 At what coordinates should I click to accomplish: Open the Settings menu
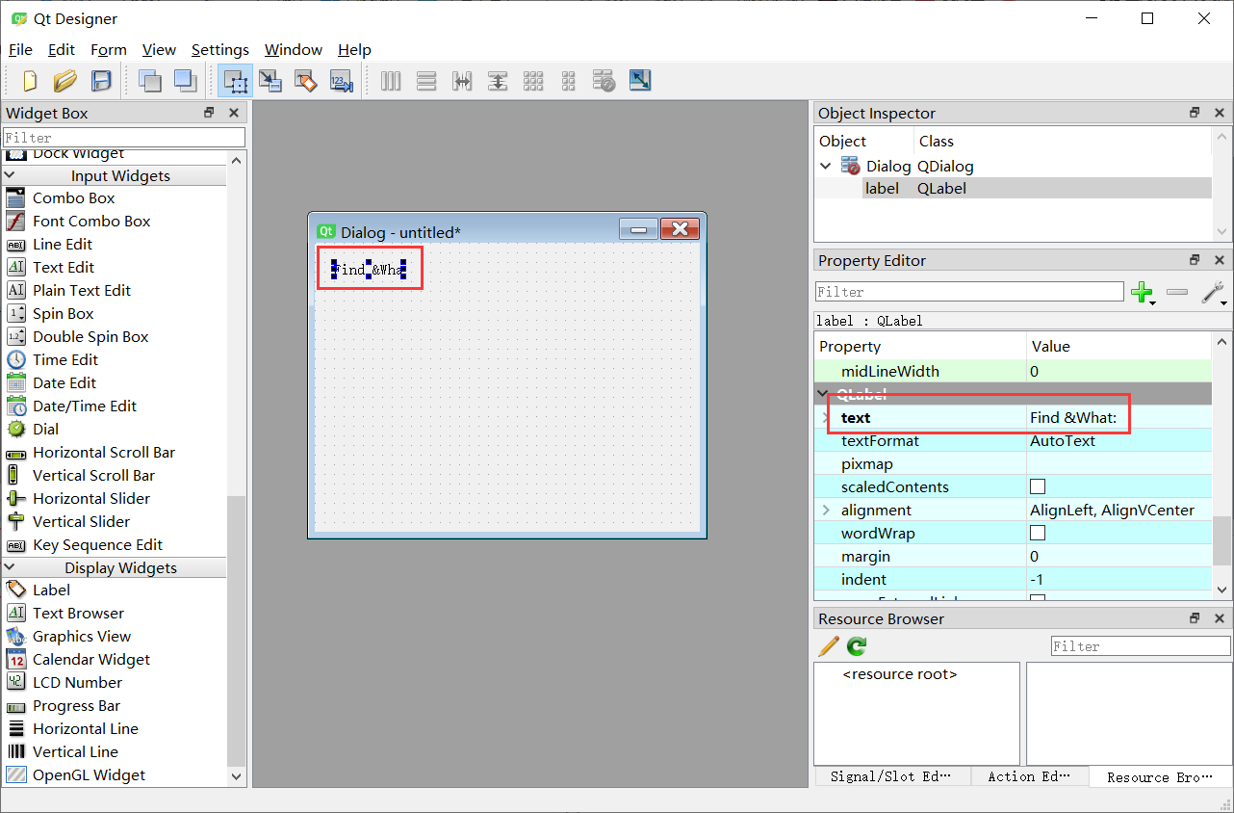220,50
